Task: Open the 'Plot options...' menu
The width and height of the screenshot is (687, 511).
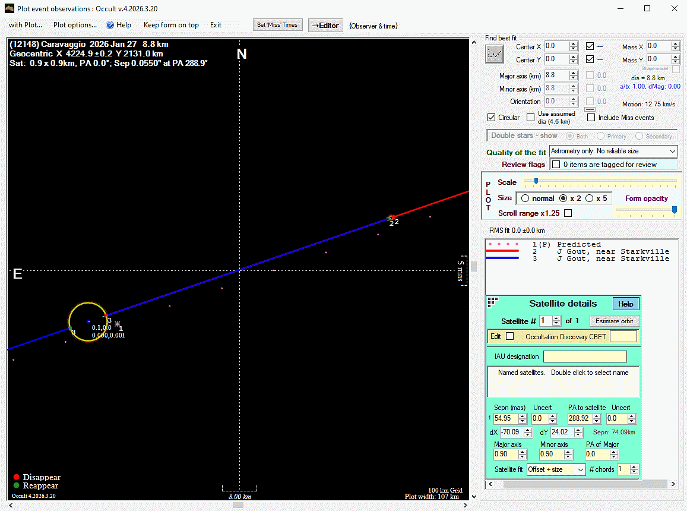Action: coord(75,25)
